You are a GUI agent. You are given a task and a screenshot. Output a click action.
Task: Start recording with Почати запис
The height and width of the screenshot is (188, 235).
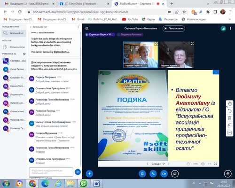click(174, 29)
